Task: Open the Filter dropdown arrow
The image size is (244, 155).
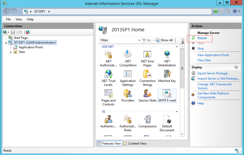Action: coord(139,40)
